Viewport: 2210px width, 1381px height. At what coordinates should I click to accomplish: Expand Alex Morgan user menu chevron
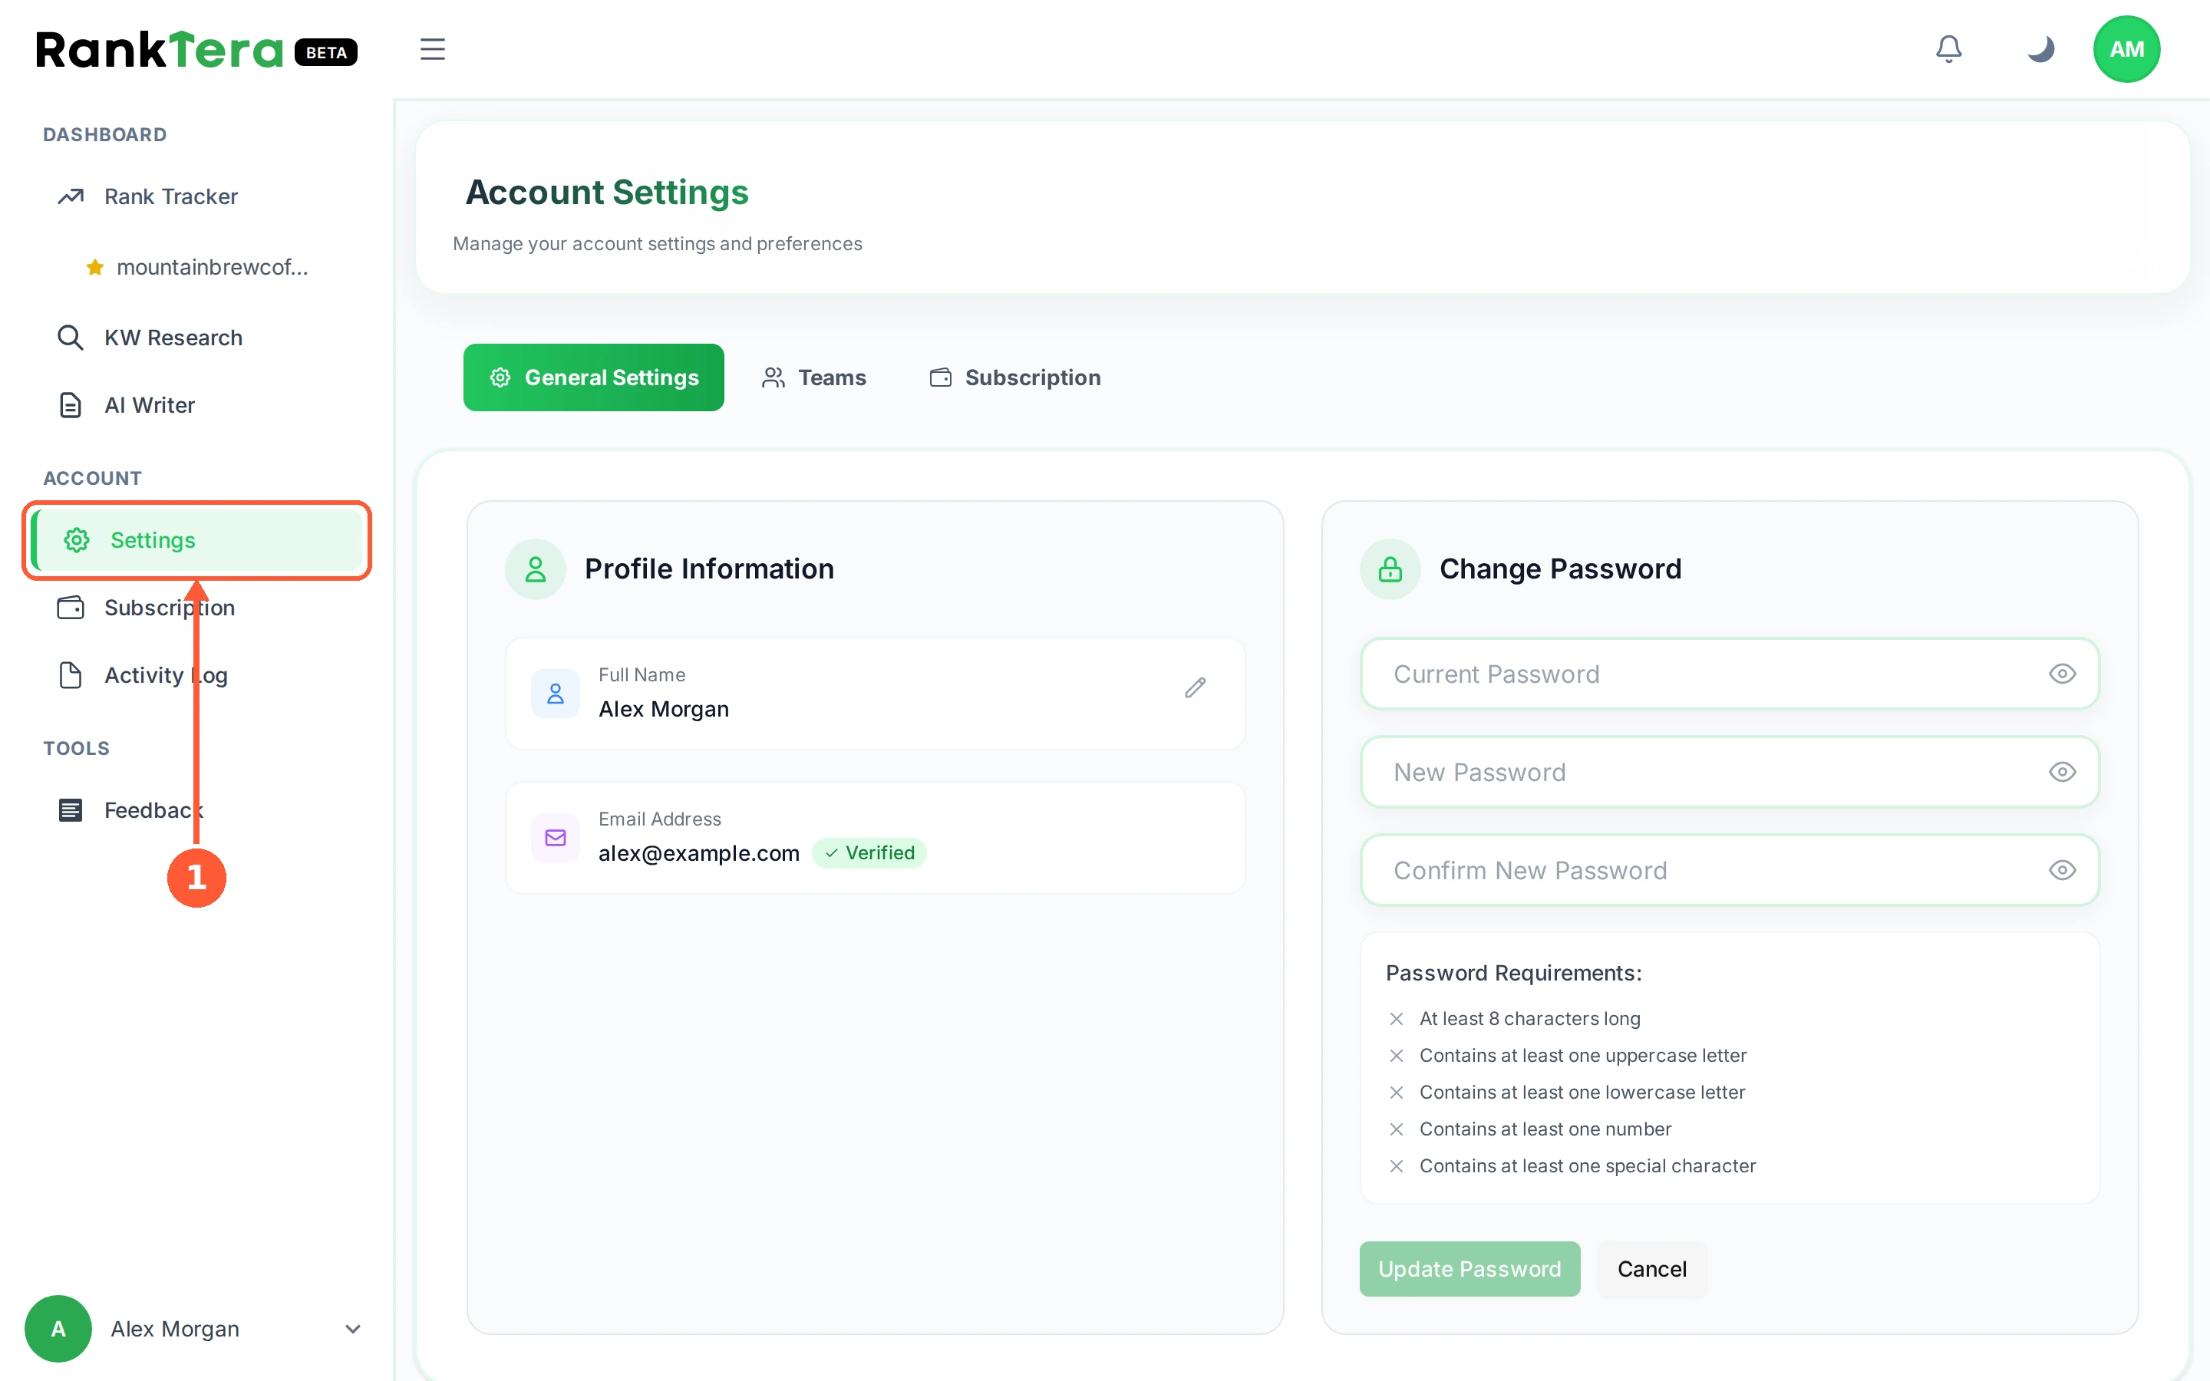(x=352, y=1329)
